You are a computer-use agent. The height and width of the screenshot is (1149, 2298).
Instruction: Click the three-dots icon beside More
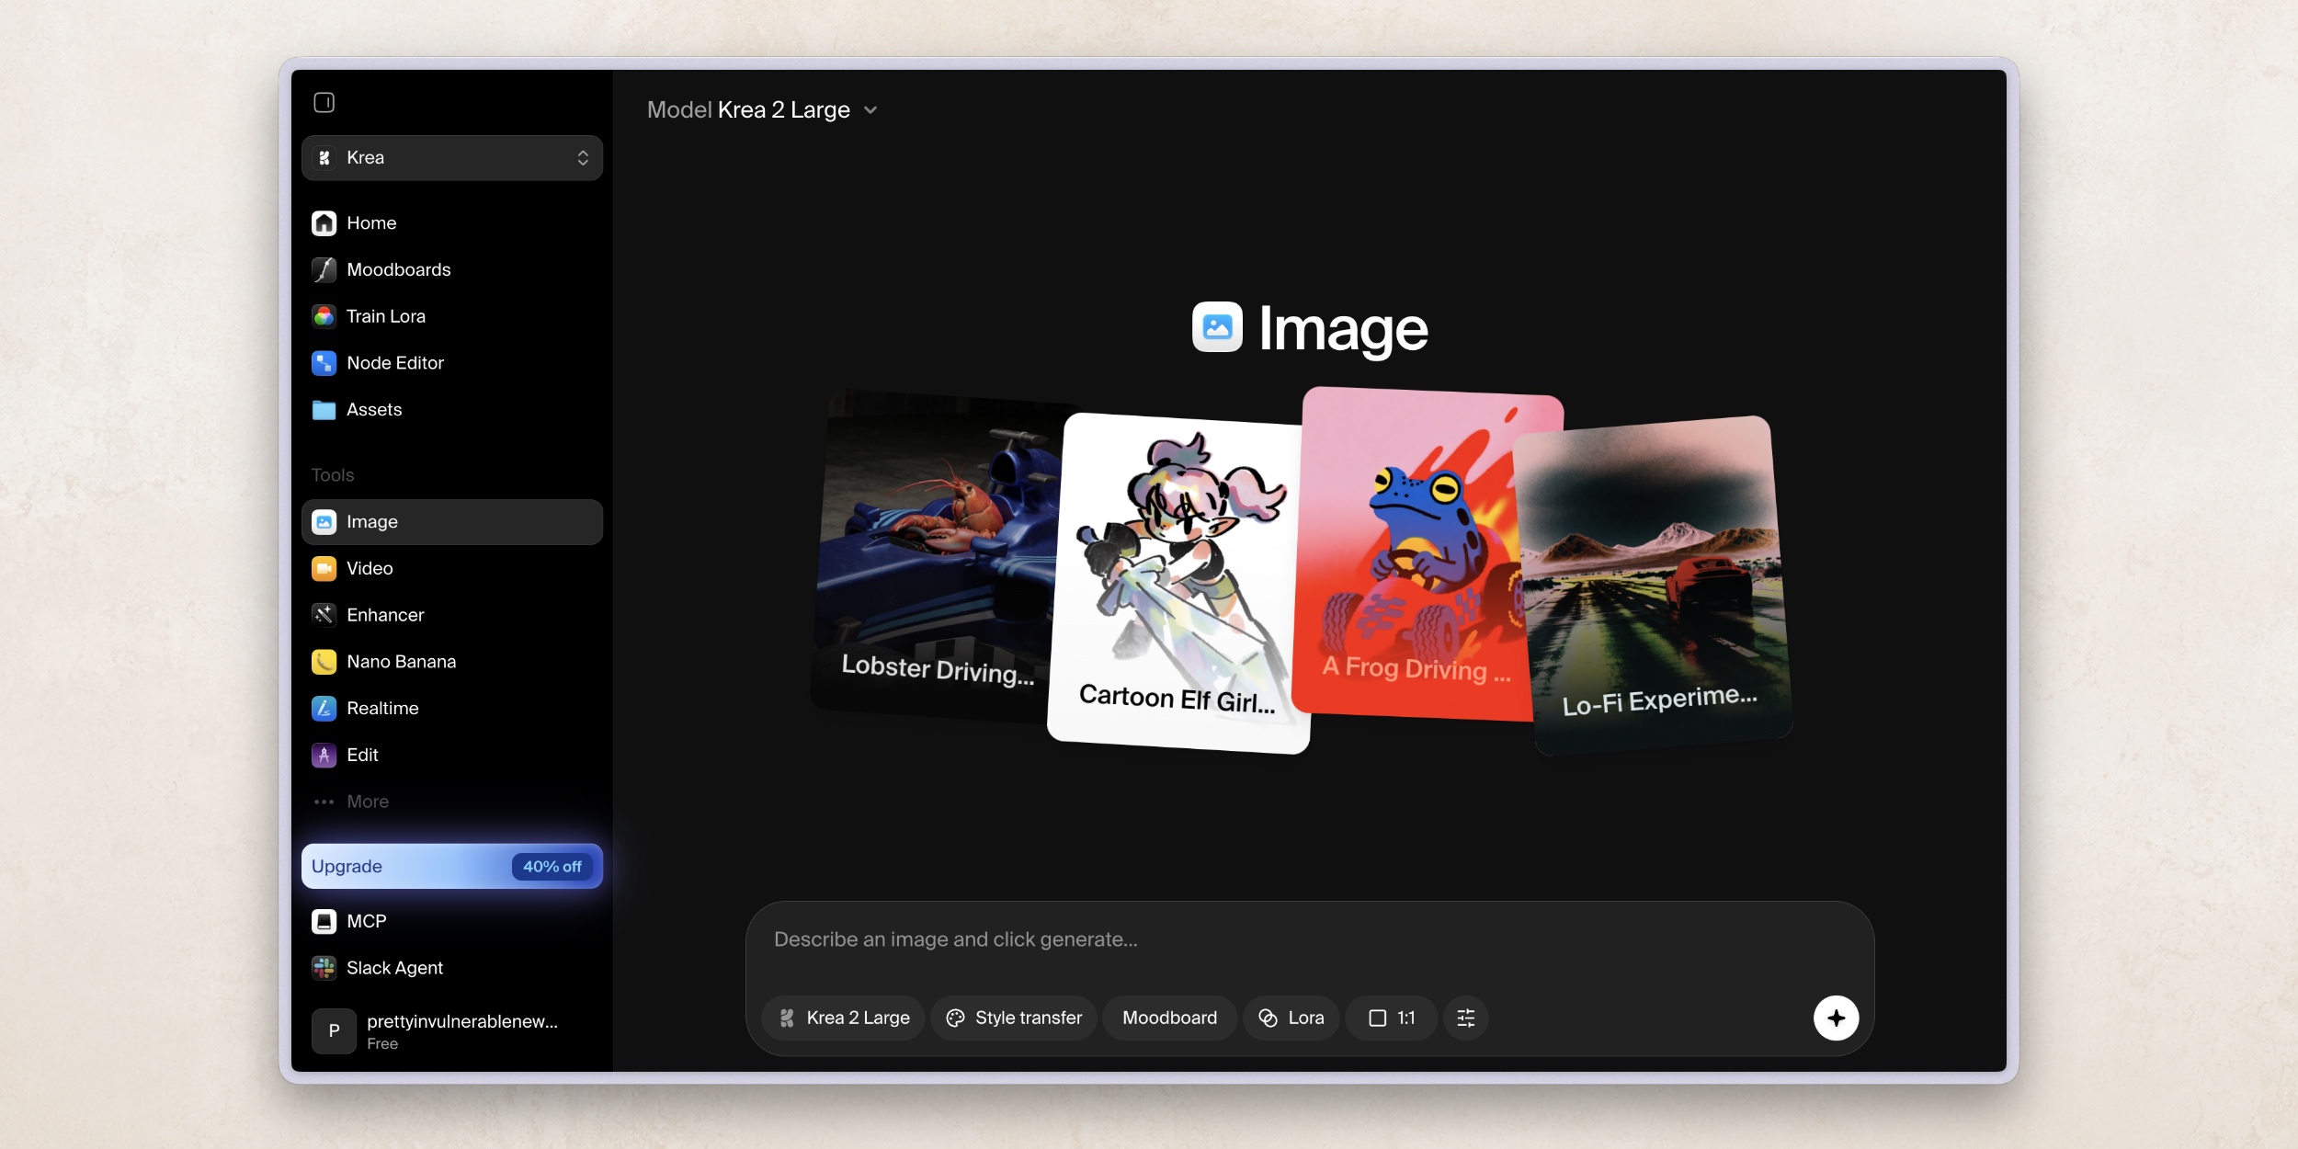[324, 802]
